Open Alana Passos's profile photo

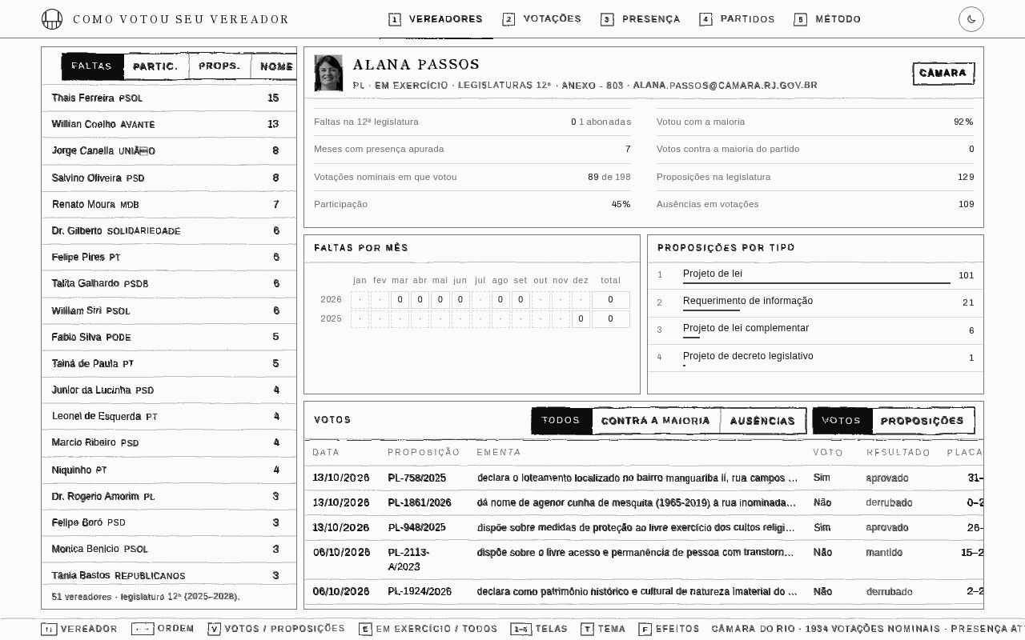point(328,73)
